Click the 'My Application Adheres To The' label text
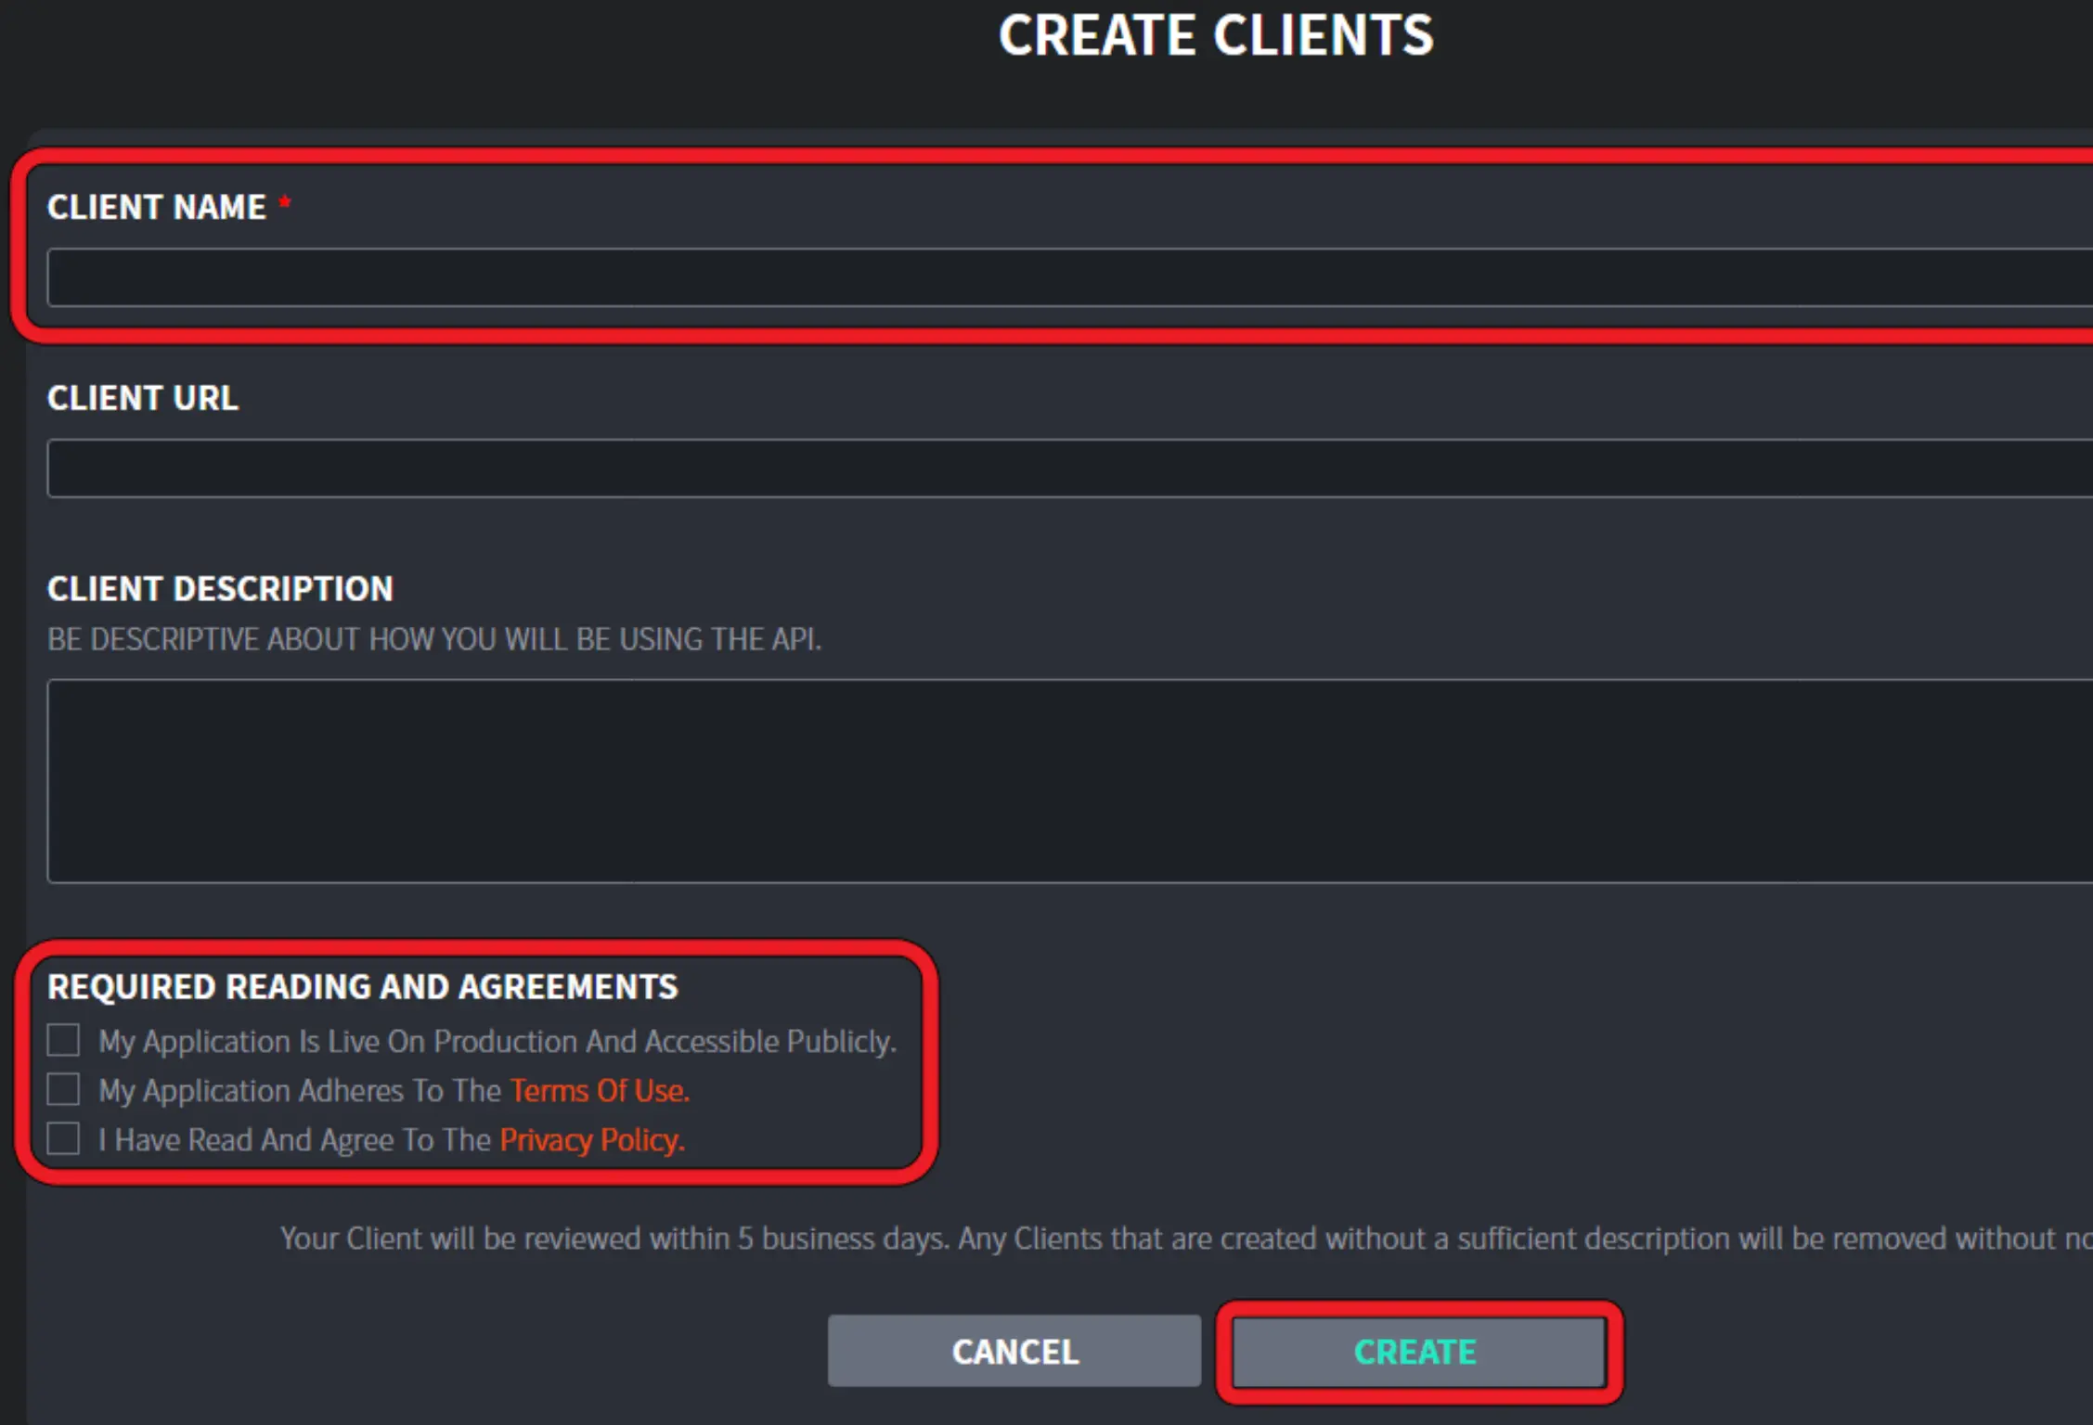2093x1425 pixels. pyautogui.click(x=299, y=1091)
